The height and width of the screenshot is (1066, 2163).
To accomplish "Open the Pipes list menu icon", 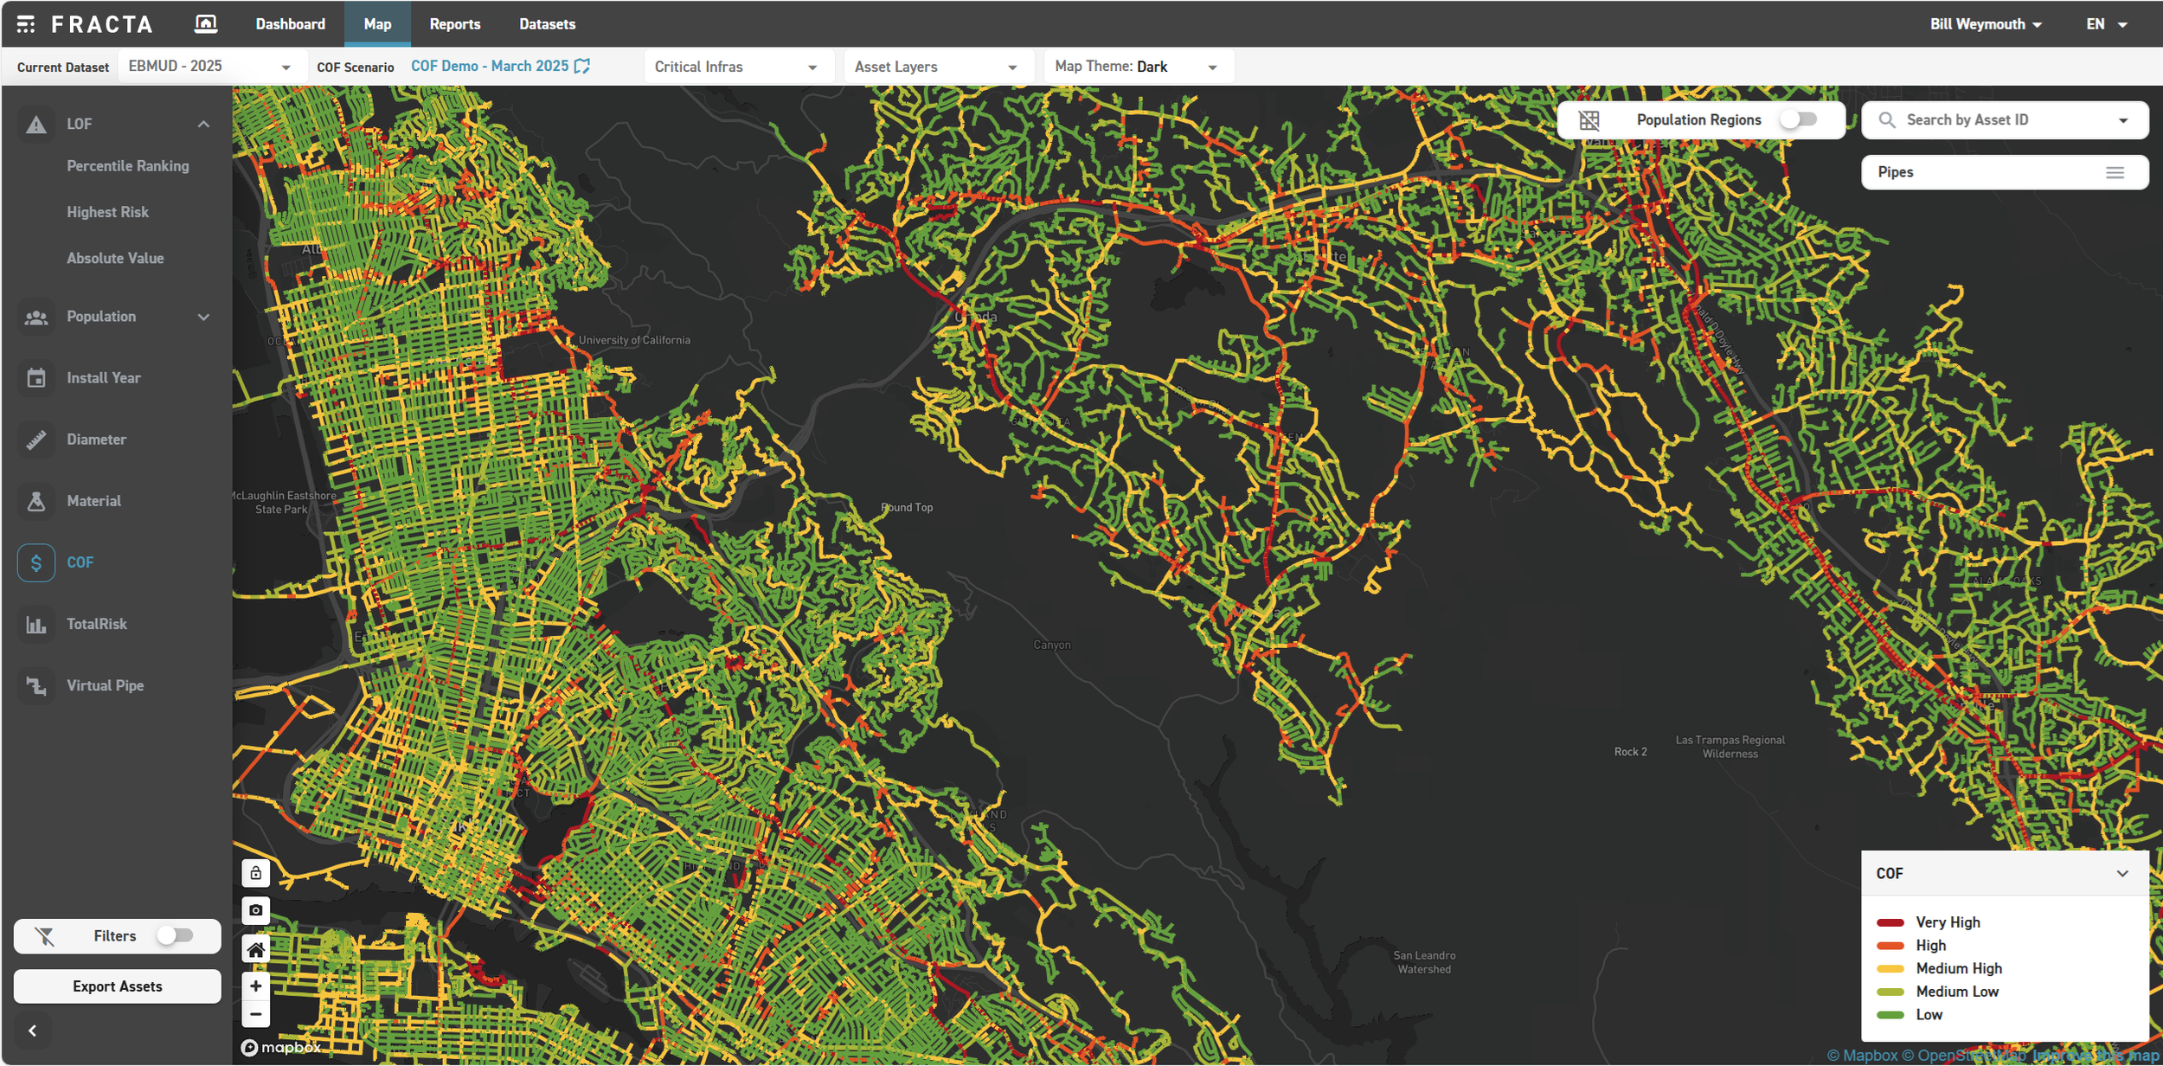I will 2115,173.
